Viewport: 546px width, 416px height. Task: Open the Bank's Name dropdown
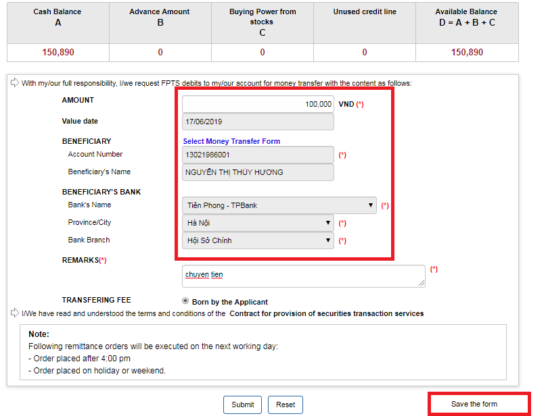coord(279,205)
